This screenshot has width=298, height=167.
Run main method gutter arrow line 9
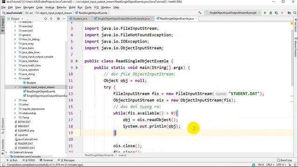coord(77,67)
